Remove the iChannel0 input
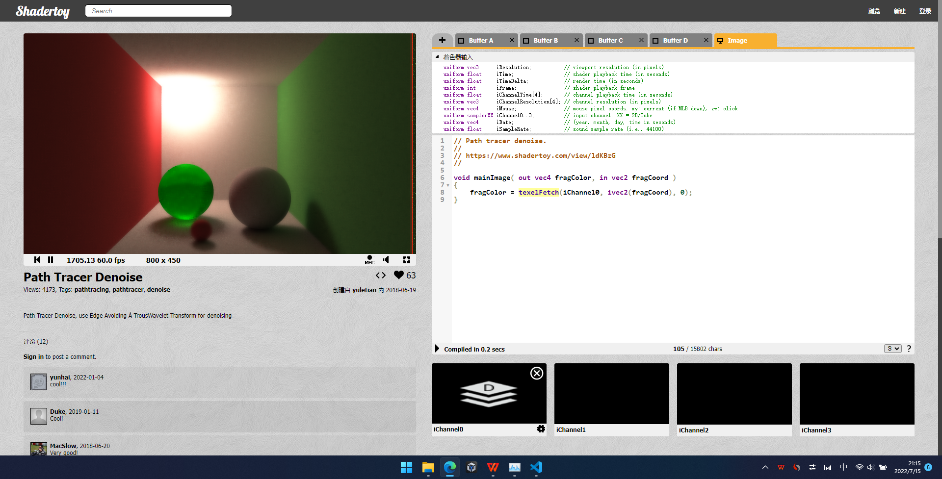 click(x=537, y=373)
